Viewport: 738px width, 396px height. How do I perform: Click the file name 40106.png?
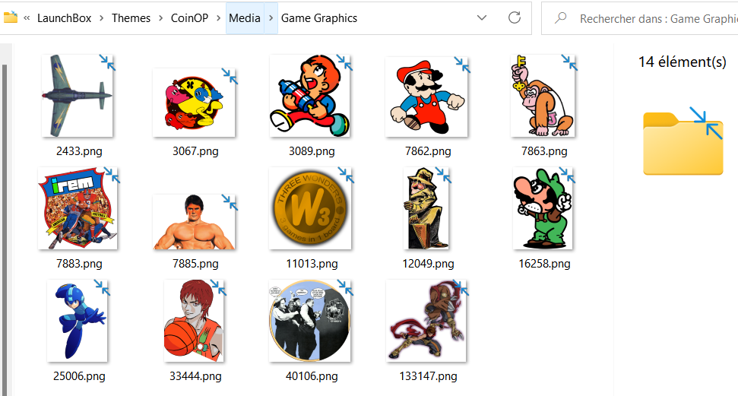coord(312,376)
